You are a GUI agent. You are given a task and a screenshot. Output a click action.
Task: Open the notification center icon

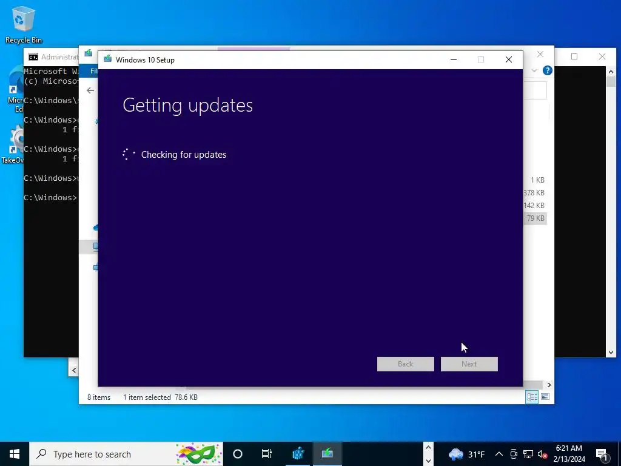pos(602,454)
